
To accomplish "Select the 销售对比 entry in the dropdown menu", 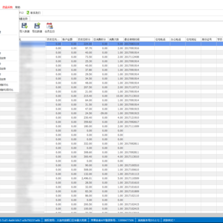I will tap(4, 85).
